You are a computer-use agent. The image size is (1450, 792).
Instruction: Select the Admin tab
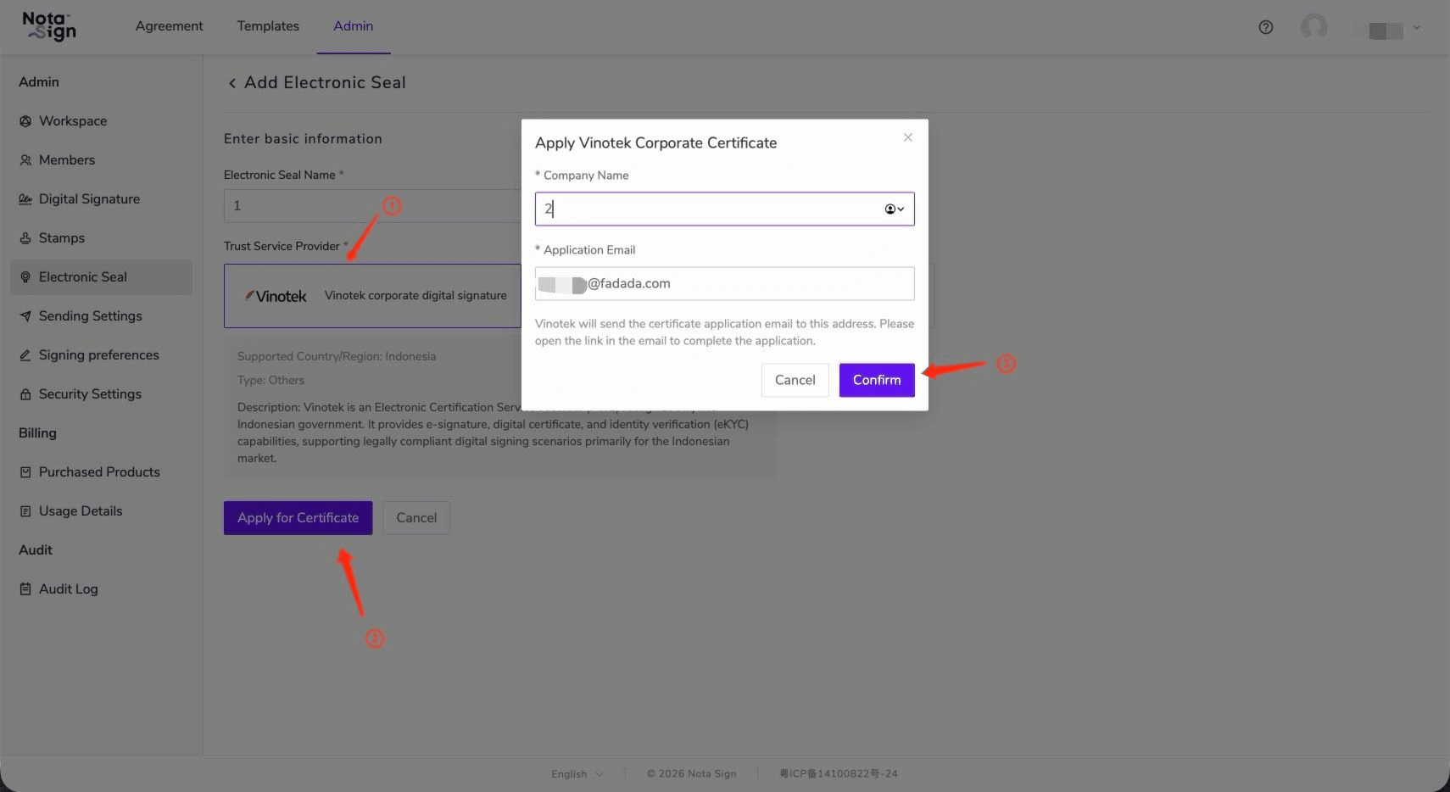click(354, 26)
